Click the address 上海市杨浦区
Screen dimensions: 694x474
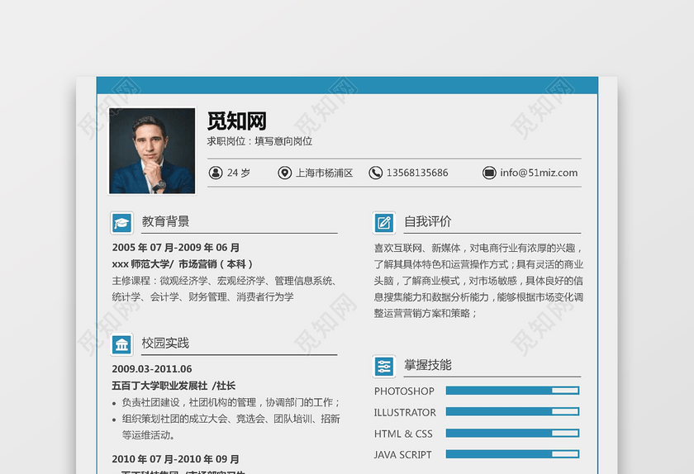(325, 173)
